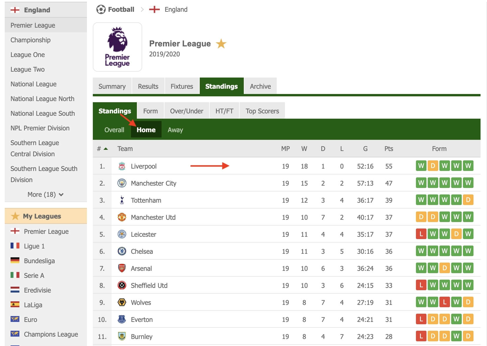Viewport: 487px width, 346px height.
Task: Sort table by rank column arrow
Action: (x=106, y=149)
